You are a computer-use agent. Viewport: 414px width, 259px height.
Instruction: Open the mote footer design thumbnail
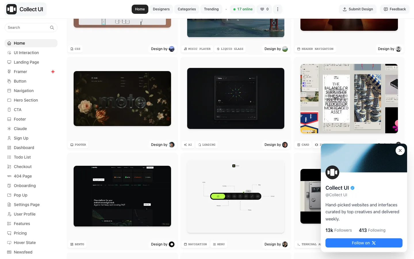(x=122, y=98)
